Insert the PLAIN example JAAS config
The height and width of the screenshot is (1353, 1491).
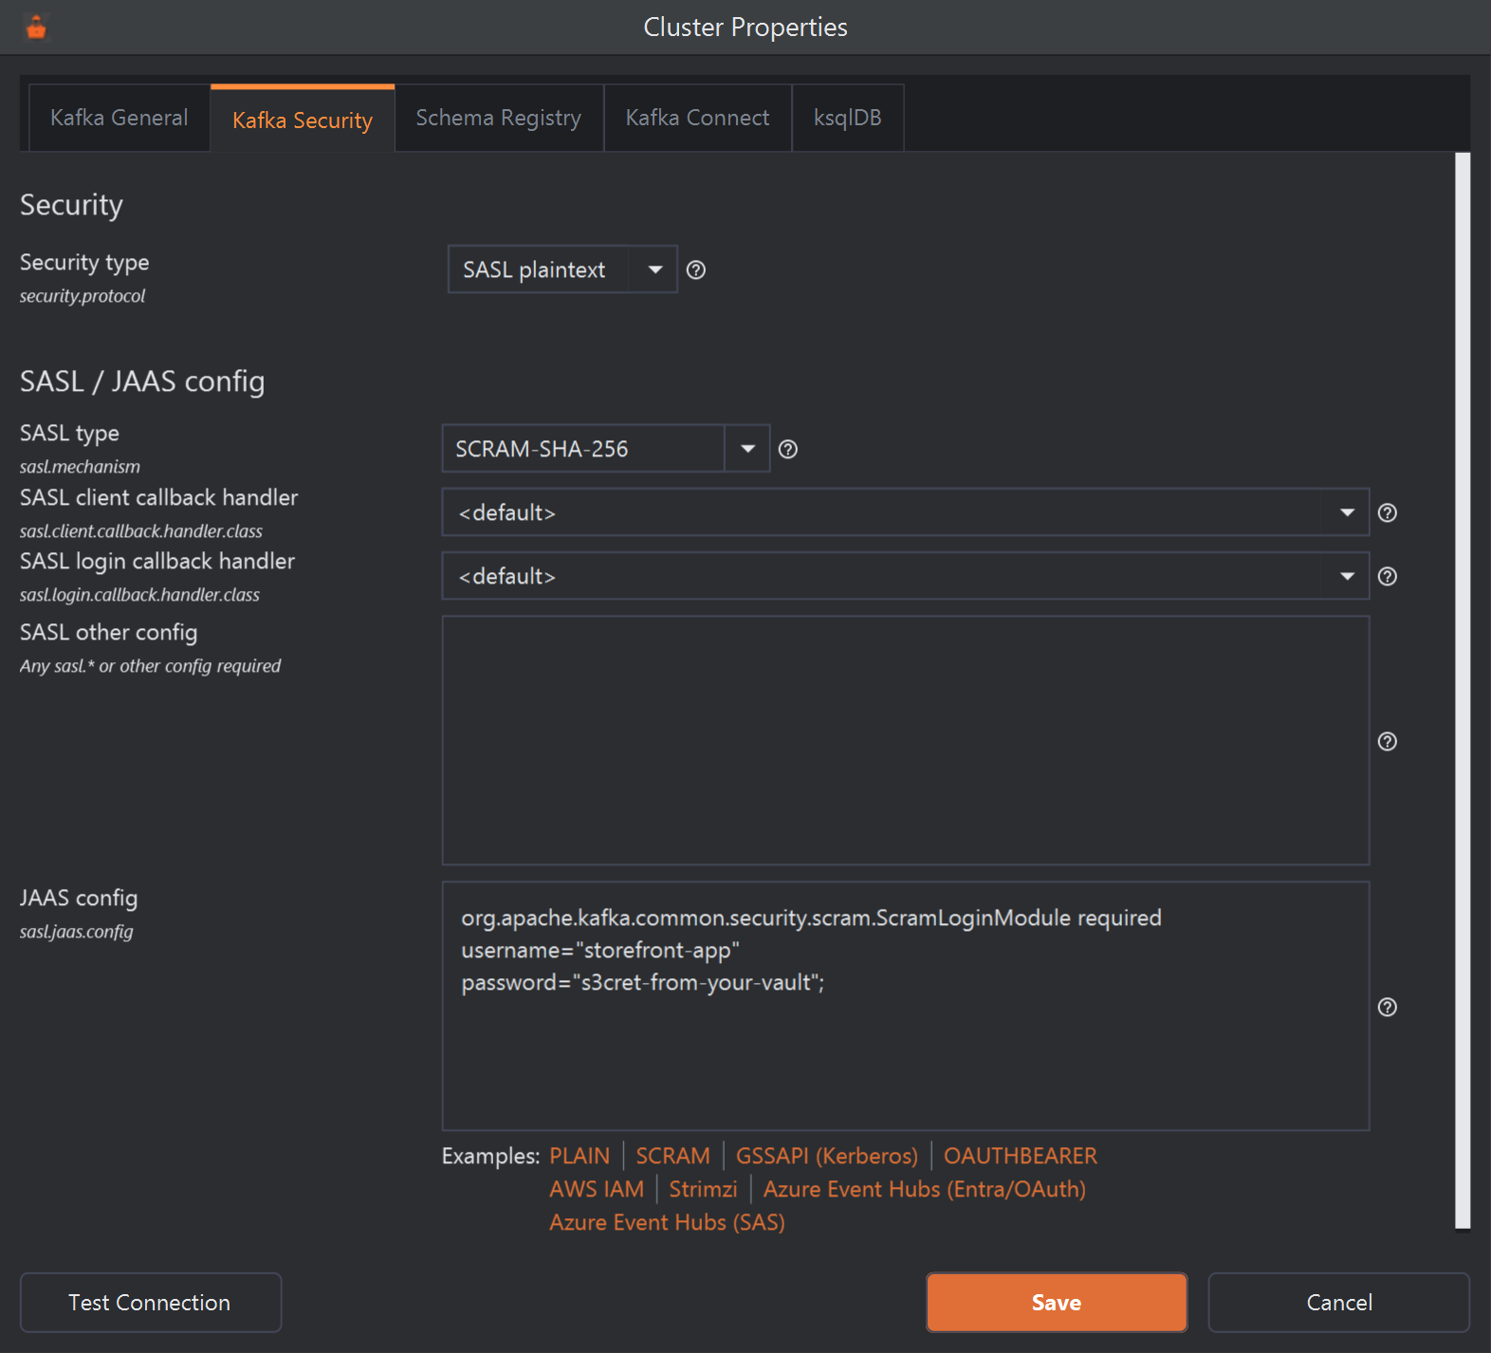click(580, 1156)
